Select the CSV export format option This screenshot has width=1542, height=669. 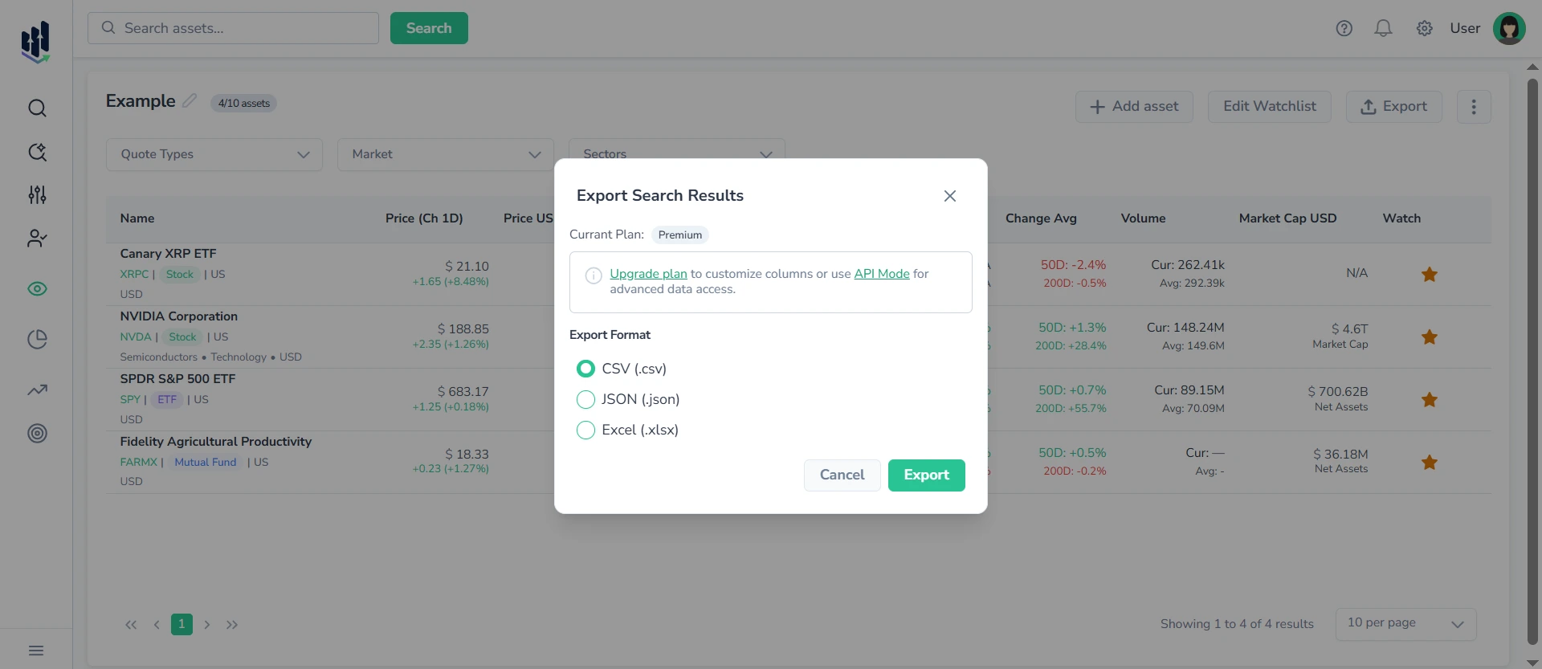[x=585, y=369]
